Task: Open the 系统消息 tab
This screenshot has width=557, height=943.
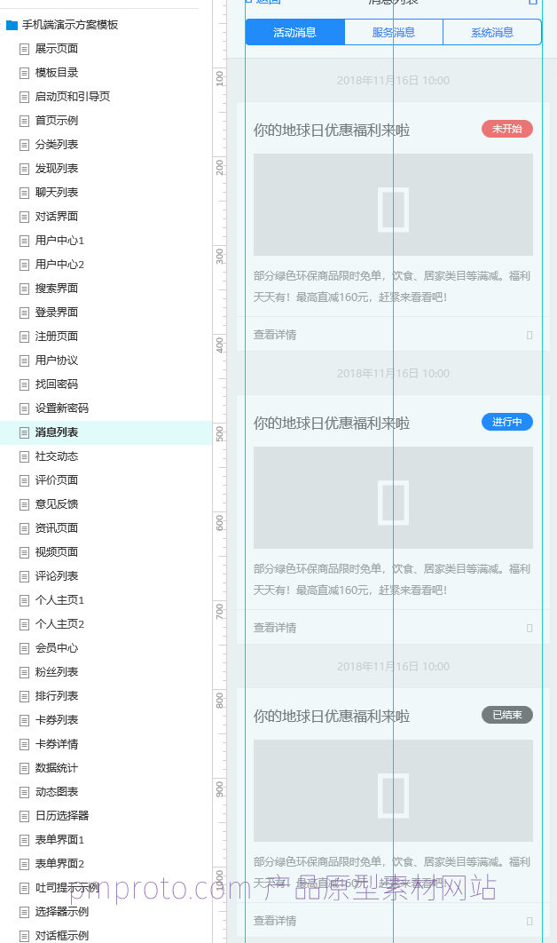Action: coord(491,33)
